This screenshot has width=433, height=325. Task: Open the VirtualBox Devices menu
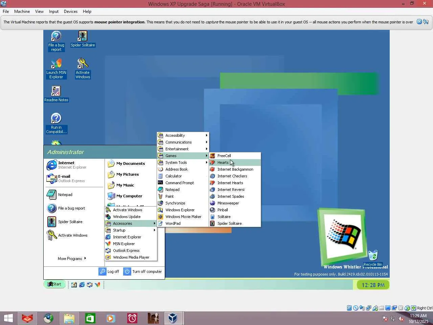(71, 12)
